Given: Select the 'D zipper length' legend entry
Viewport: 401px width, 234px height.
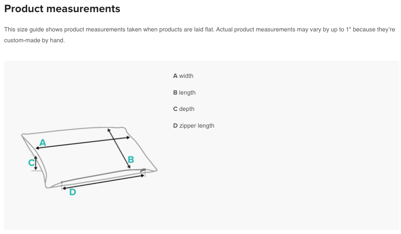Looking at the screenshot, I should (x=193, y=126).
